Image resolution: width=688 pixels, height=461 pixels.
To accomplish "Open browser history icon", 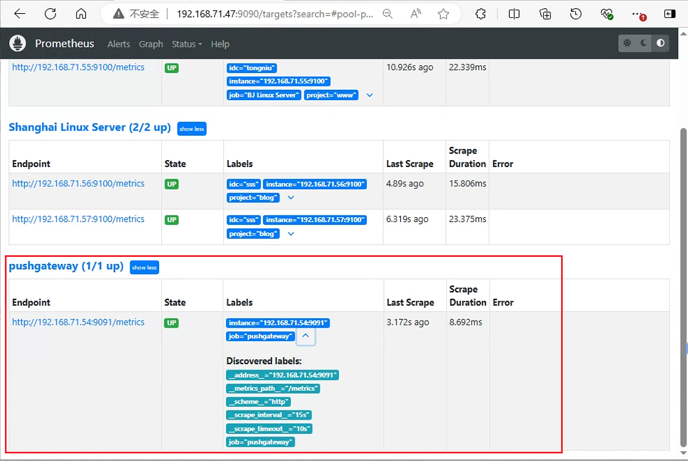I will [576, 14].
